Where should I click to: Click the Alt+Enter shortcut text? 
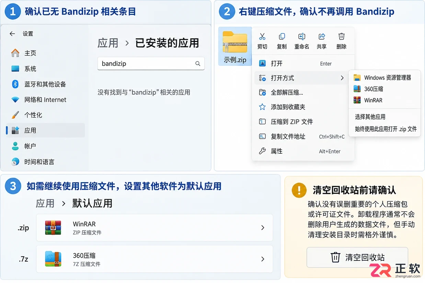point(330,151)
